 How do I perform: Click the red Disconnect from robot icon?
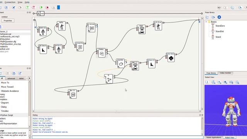[x=34, y=7]
